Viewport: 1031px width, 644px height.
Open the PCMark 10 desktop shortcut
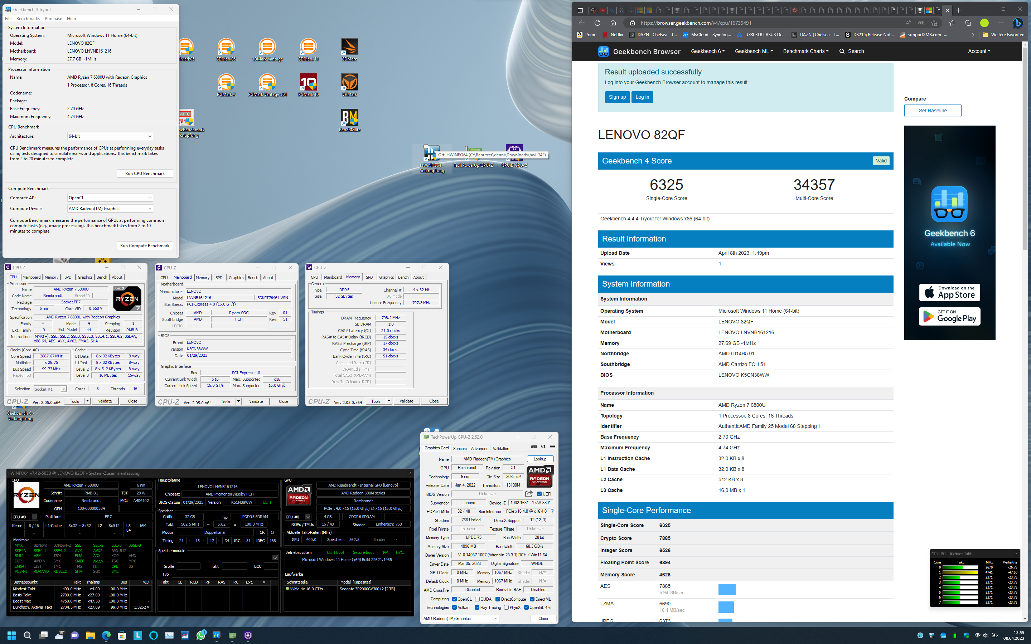308,85
